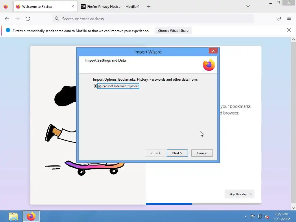
Task: Open Action Center flag icon in tray
Action: (253, 216)
